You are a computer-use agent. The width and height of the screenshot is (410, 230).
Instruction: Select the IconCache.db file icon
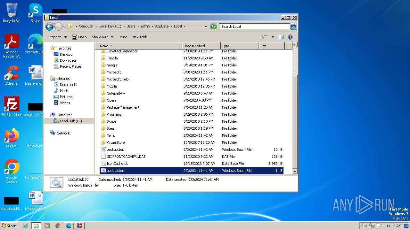pyautogui.click(x=103, y=164)
